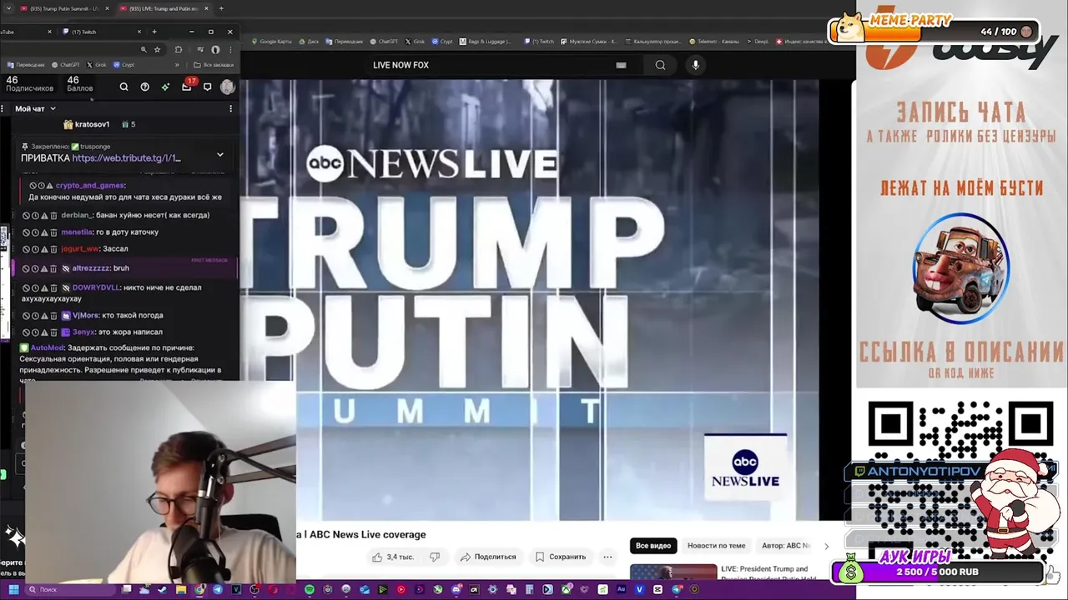This screenshot has width=1068, height=600.
Task: Open Spotify from the taskbar
Action: [x=310, y=589]
